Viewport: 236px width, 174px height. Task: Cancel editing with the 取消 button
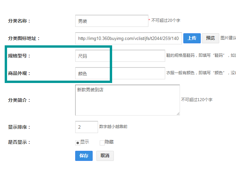pyautogui.click(x=105, y=156)
